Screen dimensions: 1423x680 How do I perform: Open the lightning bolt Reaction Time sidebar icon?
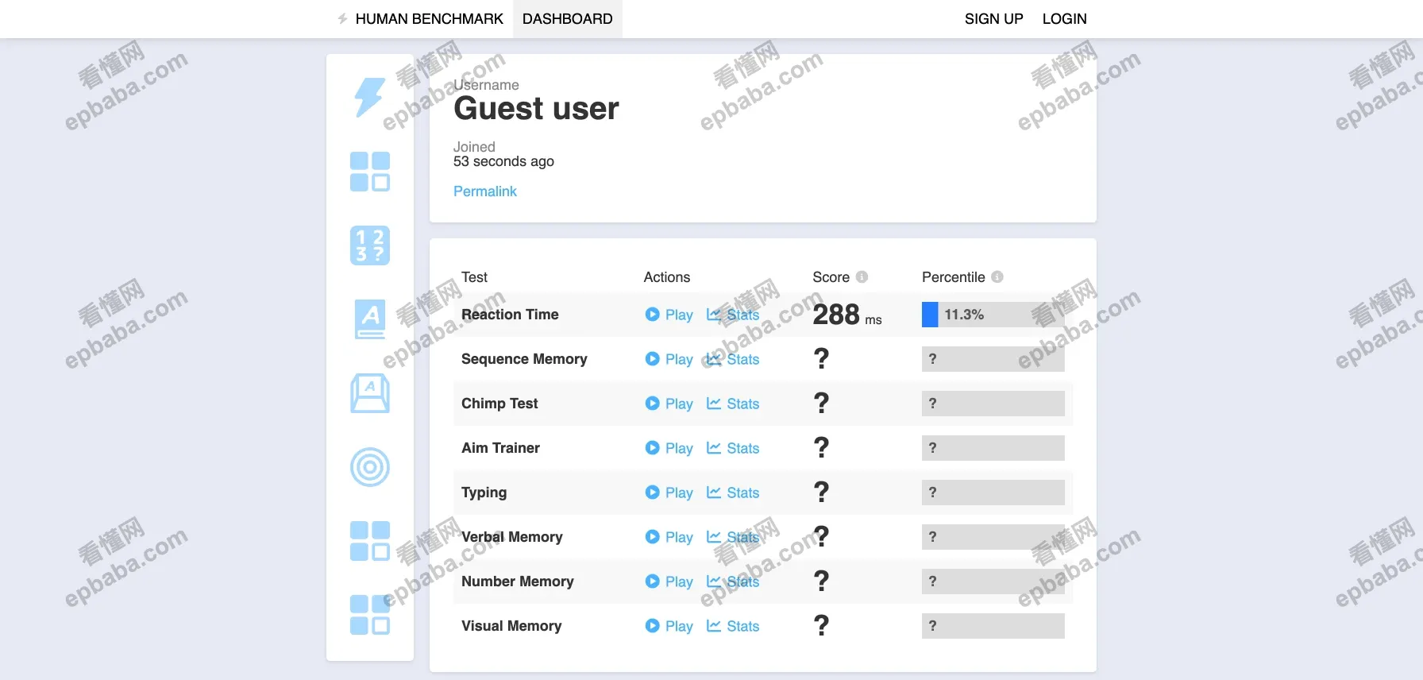tap(370, 98)
